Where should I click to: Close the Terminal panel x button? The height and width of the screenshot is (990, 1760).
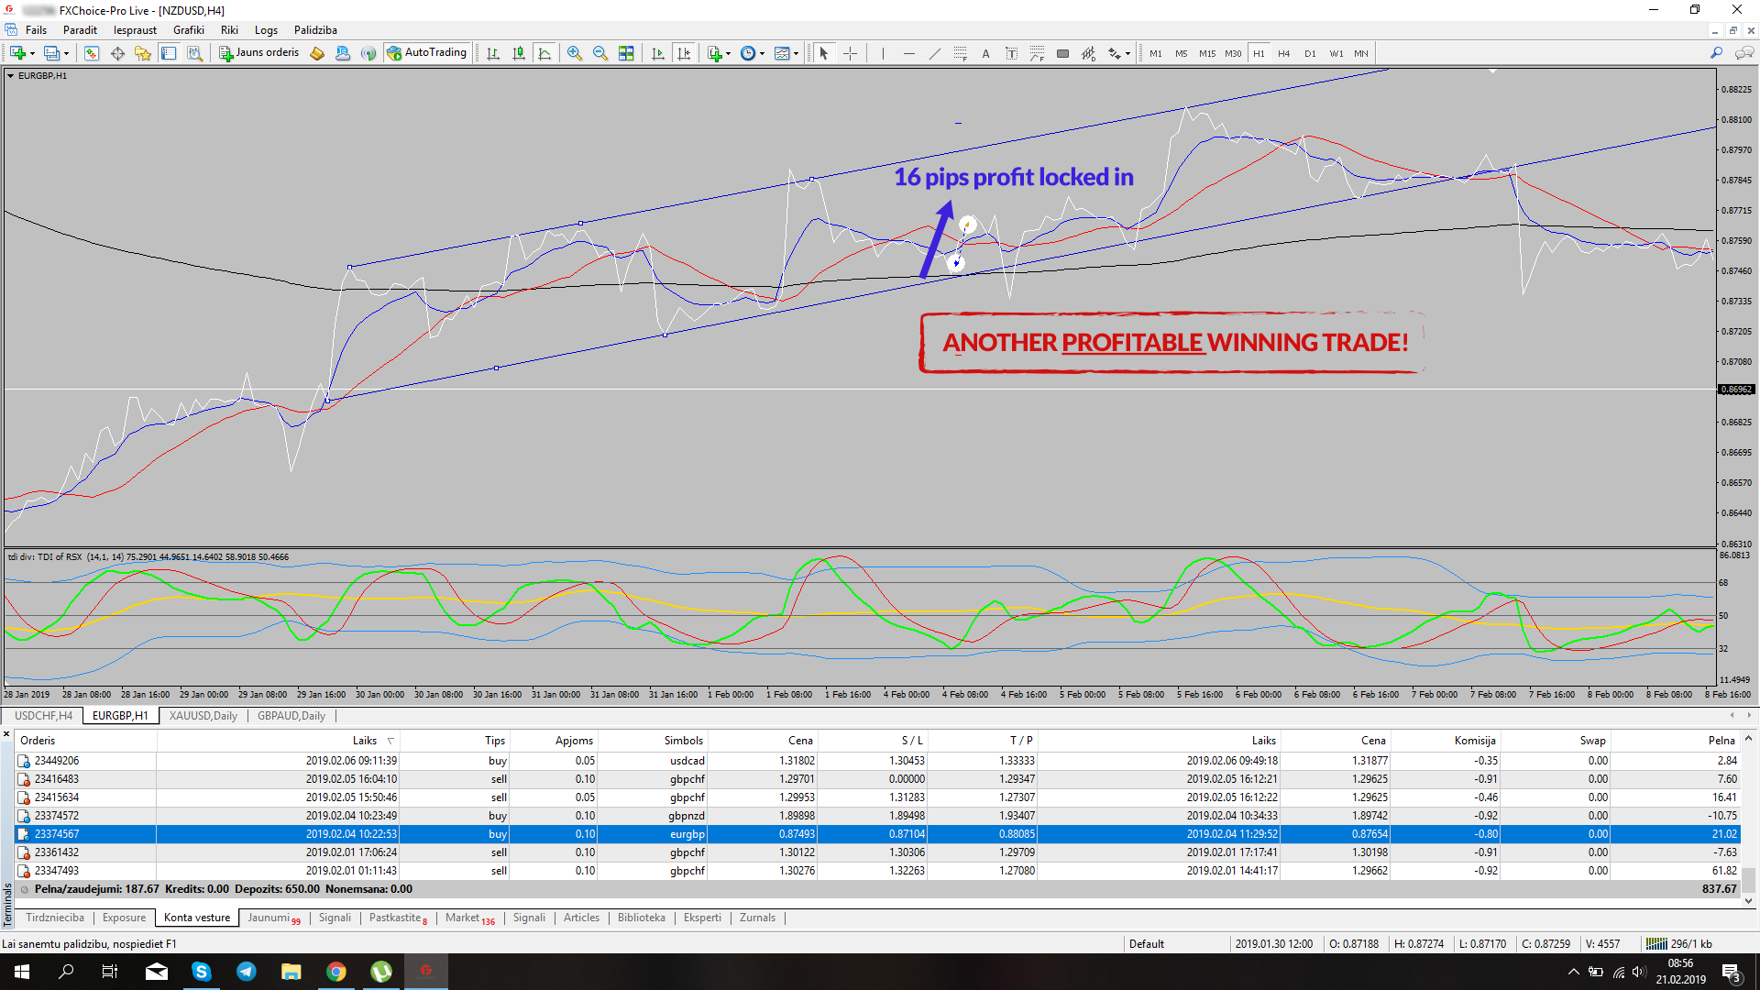pyautogui.click(x=6, y=734)
